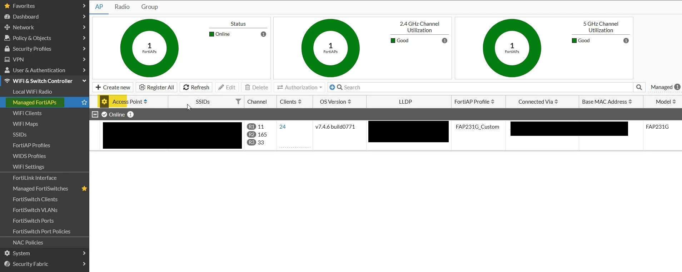This screenshot has height=272, width=682.
Task: Click the Security Profiles lock icon
Action: (x=7, y=49)
